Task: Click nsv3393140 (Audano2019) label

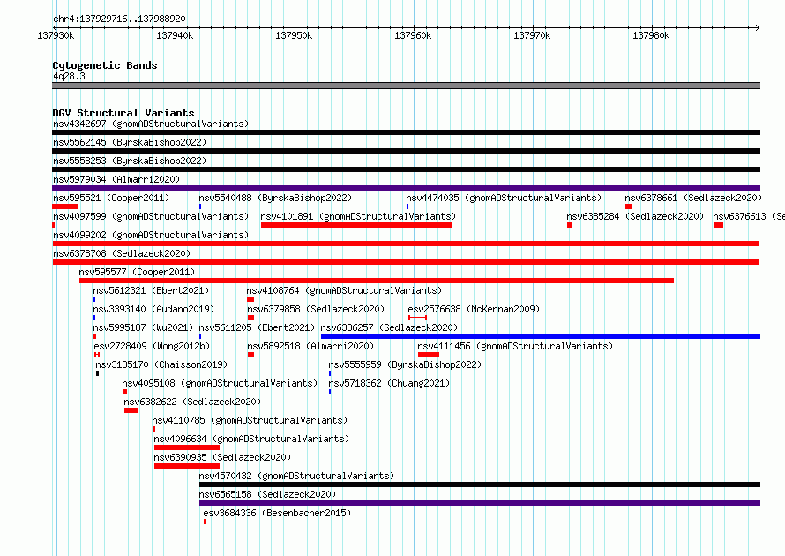Action: coord(153,309)
